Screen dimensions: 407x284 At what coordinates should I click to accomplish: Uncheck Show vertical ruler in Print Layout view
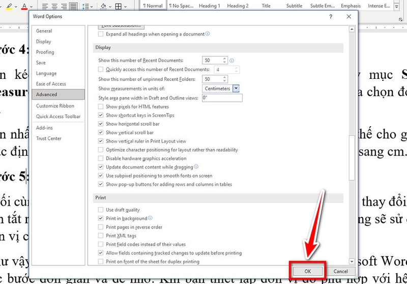point(100,141)
